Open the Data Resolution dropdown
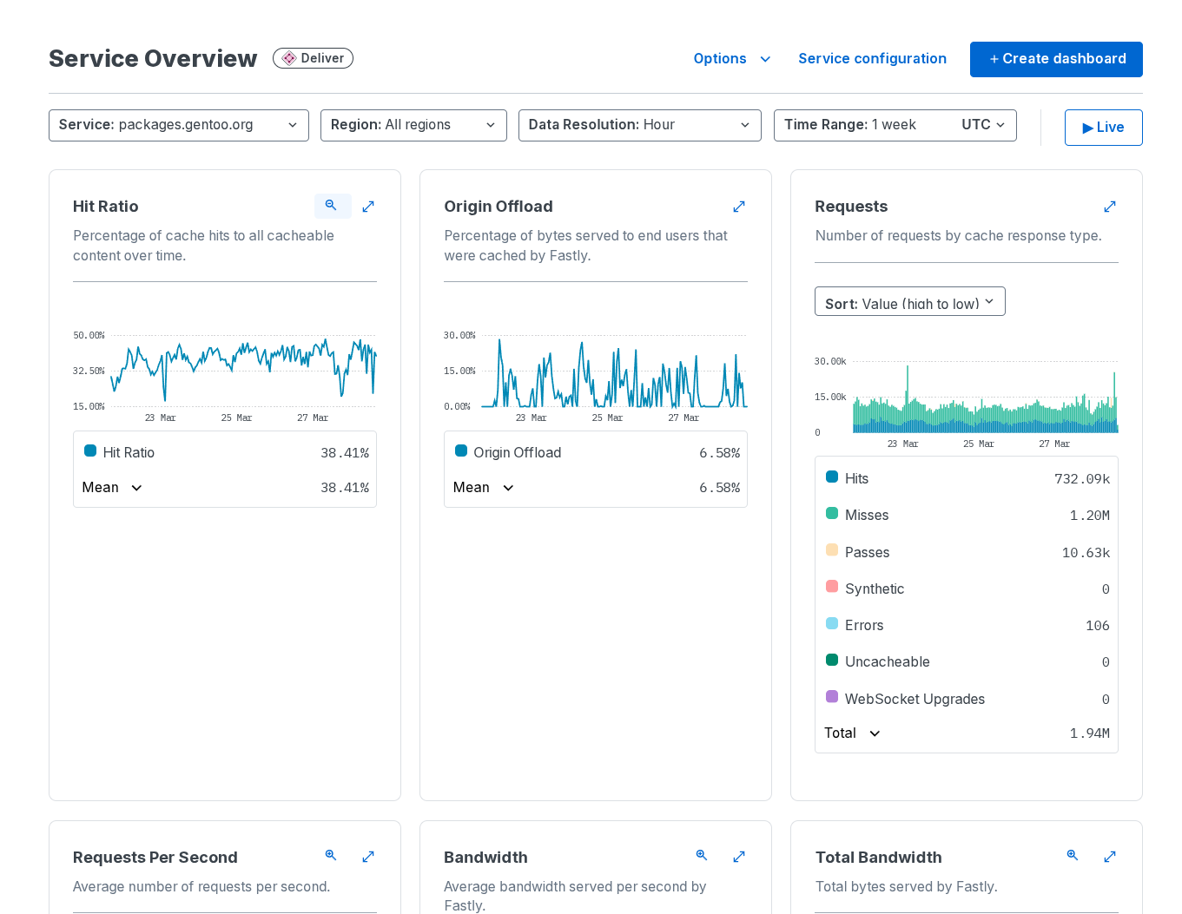Image resolution: width=1182 pixels, height=914 pixels. pyautogui.click(x=639, y=125)
